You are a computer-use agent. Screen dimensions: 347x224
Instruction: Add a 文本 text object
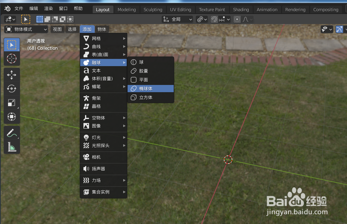tap(103, 71)
